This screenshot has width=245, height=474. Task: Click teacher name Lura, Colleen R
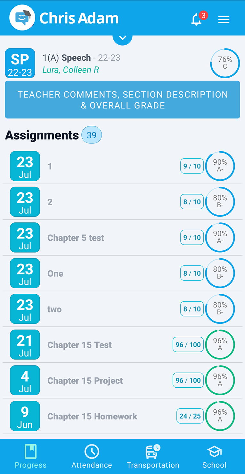pyautogui.click(x=71, y=70)
